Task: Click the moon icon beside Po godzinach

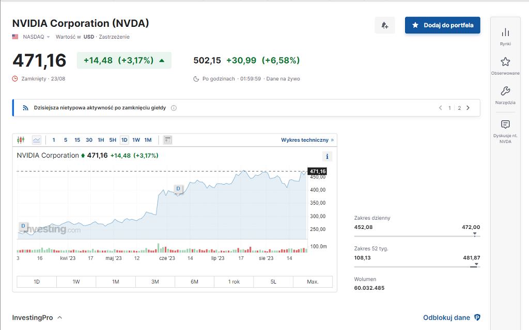Action: point(196,79)
